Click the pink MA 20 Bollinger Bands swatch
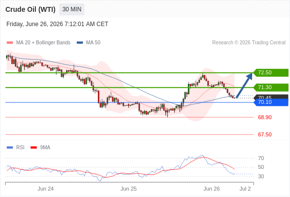 (10, 43)
